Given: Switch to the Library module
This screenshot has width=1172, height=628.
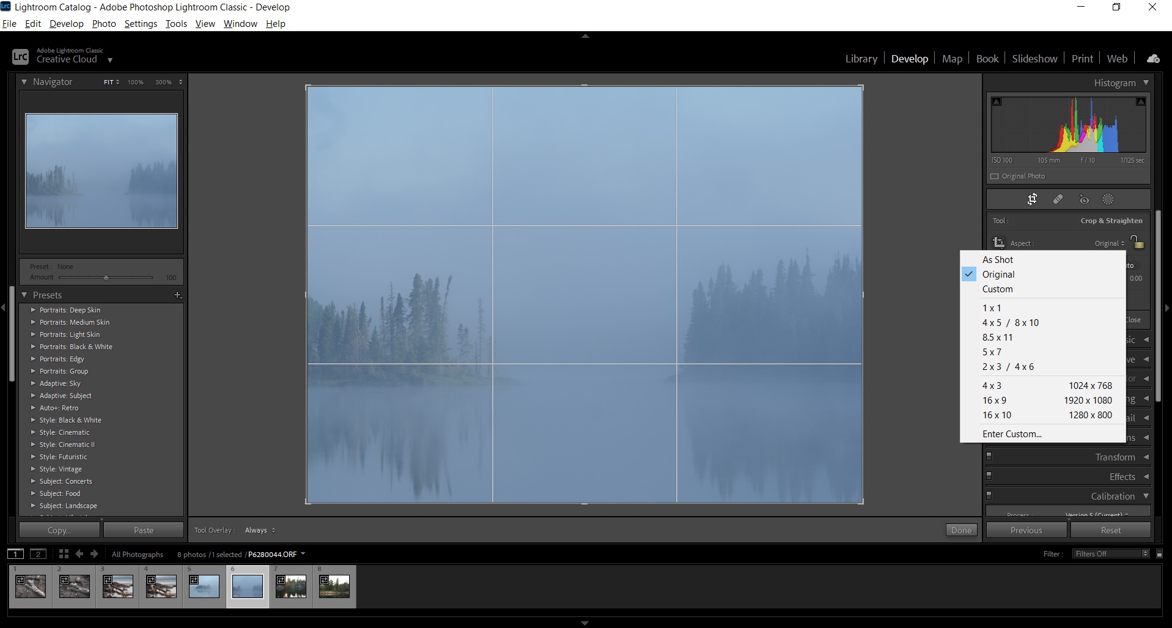Looking at the screenshot, I should [860, 58].
